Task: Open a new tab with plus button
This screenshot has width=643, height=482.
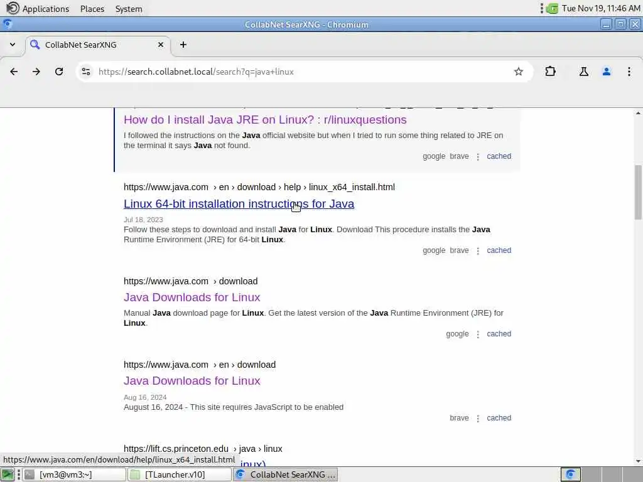Action: [x=183, y=45]
